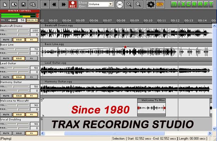
Task: Solo the Welcome to Mixcraft! track
Action: [19, 115]
